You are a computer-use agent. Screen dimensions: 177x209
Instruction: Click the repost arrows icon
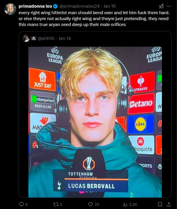tap(56, 204)
